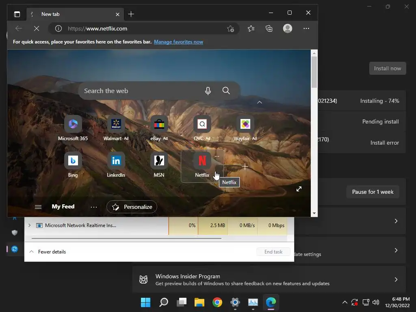Viewport: 416px width, 312px height.
Task: Expand Microsoft Network Realtime Inspection row
Action: [x=29, y=225]
